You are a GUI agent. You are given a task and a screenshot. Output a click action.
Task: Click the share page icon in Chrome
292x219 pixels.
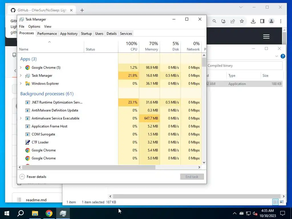(x=233, y=21)
